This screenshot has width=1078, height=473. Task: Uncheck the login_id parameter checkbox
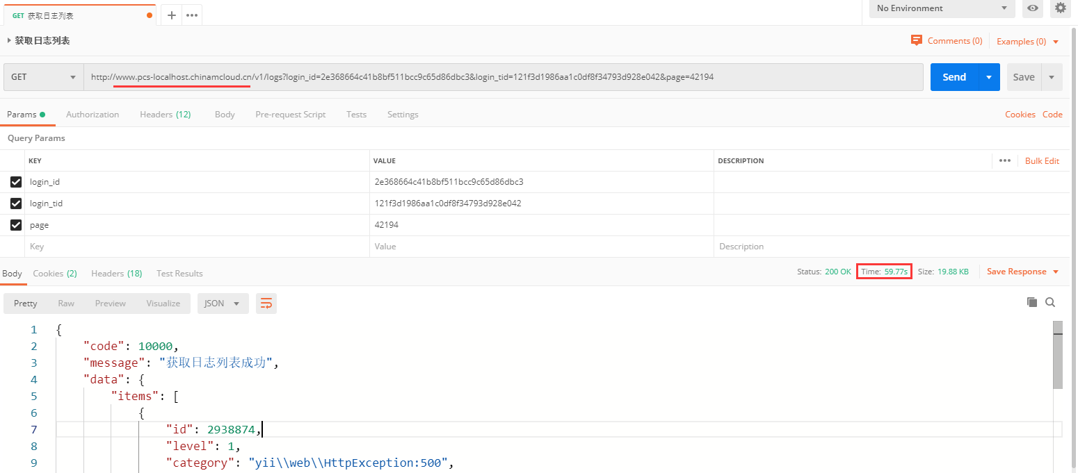16,182
